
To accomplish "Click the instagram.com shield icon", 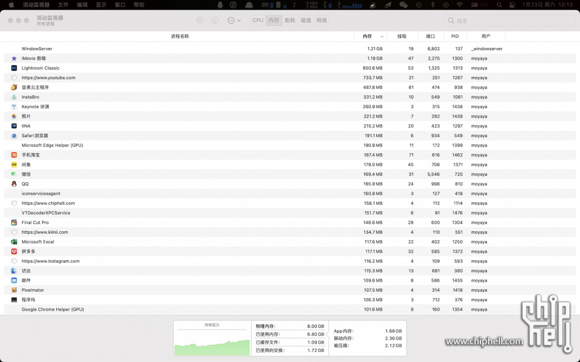I will [x=14, y=261].
